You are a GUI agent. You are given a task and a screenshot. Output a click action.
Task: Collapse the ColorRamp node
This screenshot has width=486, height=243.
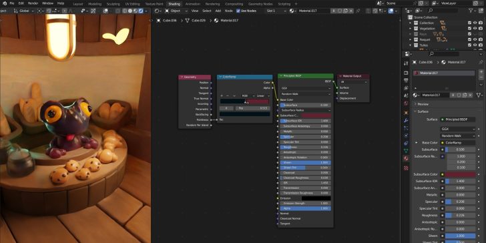tap(220, 77)
